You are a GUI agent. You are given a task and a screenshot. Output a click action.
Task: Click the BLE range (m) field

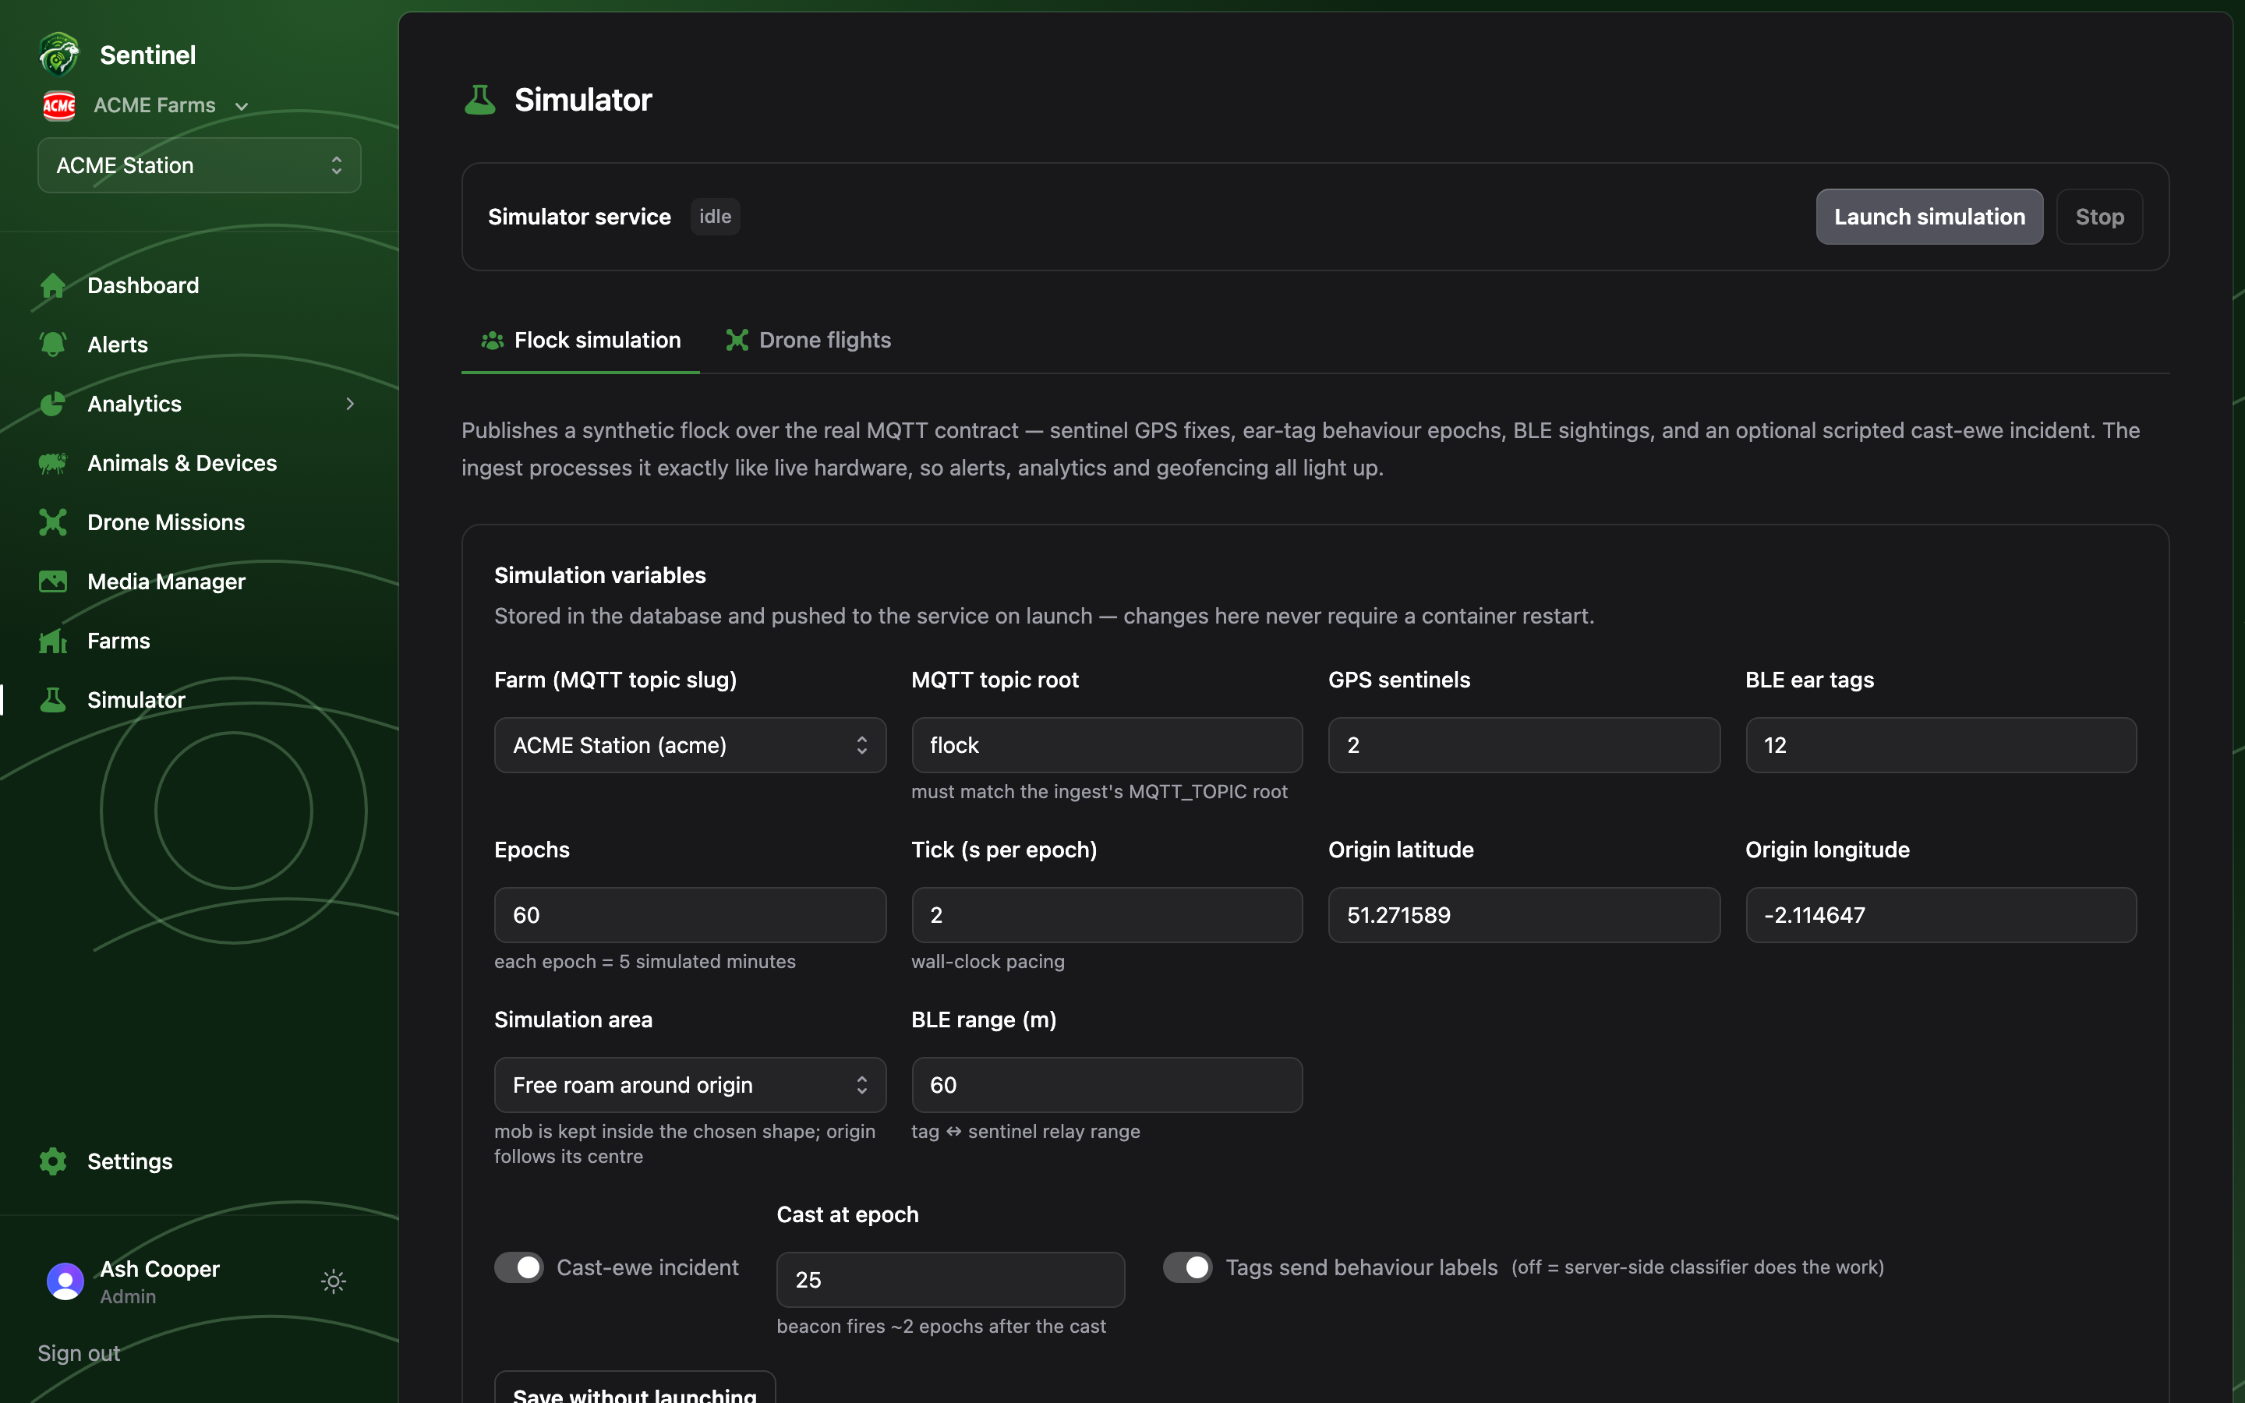tap(1107, 1085)
